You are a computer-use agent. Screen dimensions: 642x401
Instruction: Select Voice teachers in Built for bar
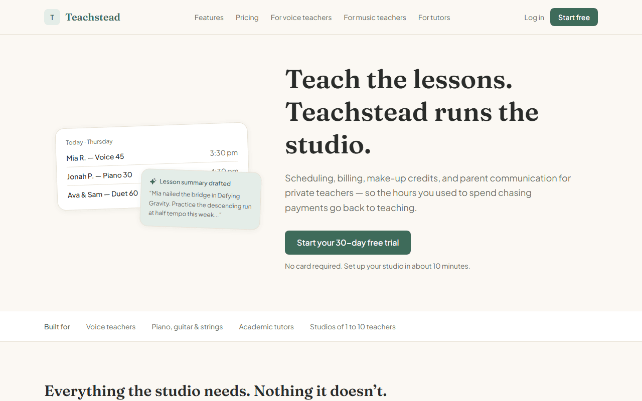(x=111, y=327)
